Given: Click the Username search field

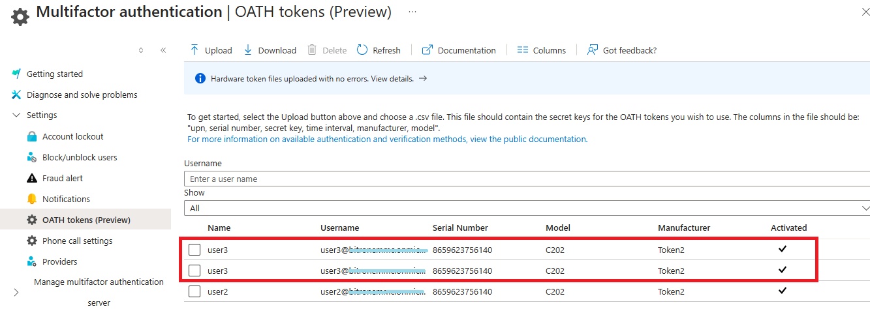Looking at the screenshot, I should tap(527, 179).
